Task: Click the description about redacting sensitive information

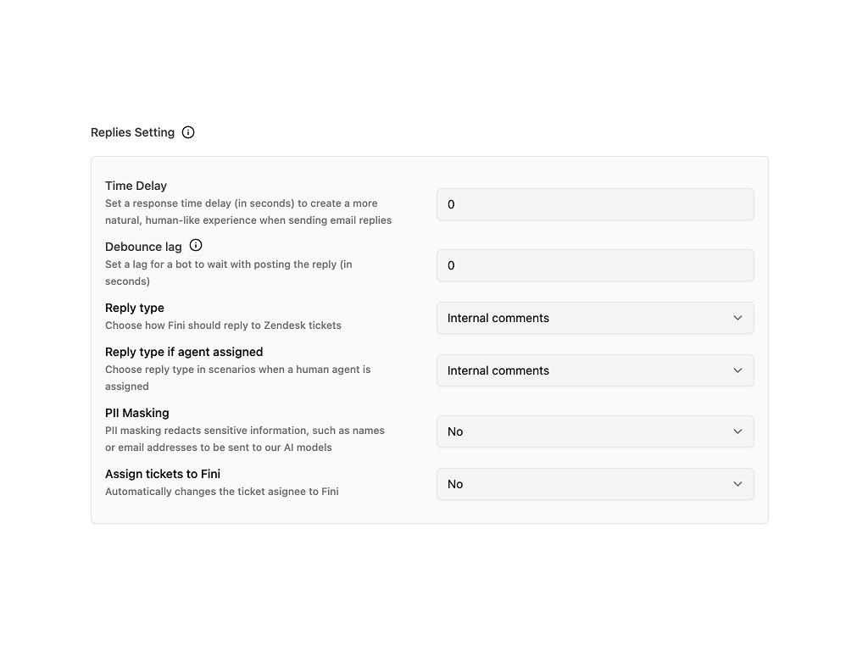Action: tap(244, 439)
